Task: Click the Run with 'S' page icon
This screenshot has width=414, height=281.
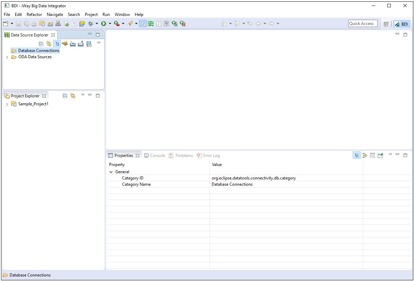Action: tap(175, 24)
